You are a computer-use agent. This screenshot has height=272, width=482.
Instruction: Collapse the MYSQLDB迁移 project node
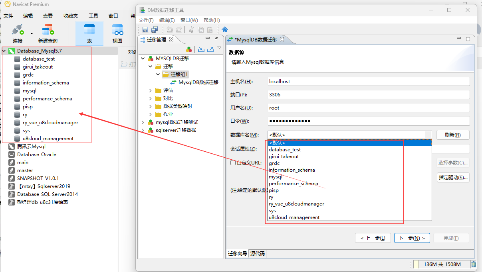click(143, 59)
